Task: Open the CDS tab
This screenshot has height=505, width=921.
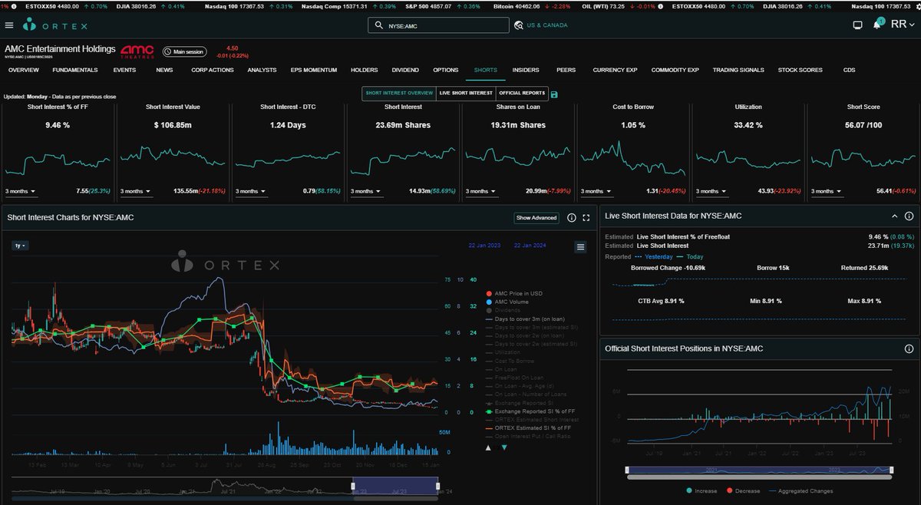Action: [x=849, y=70]
